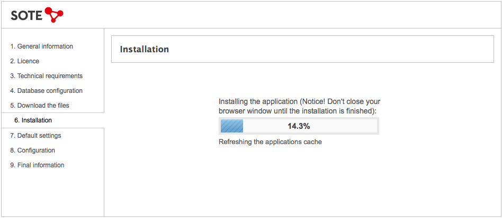This screenshot has width=502, height=218.
Task: Open step 4. Database configuration
Action: tap(47, 91)
